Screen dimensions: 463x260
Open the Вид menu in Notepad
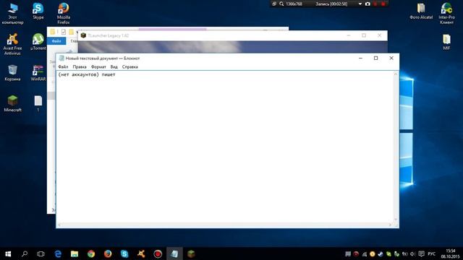click(114, 67)
